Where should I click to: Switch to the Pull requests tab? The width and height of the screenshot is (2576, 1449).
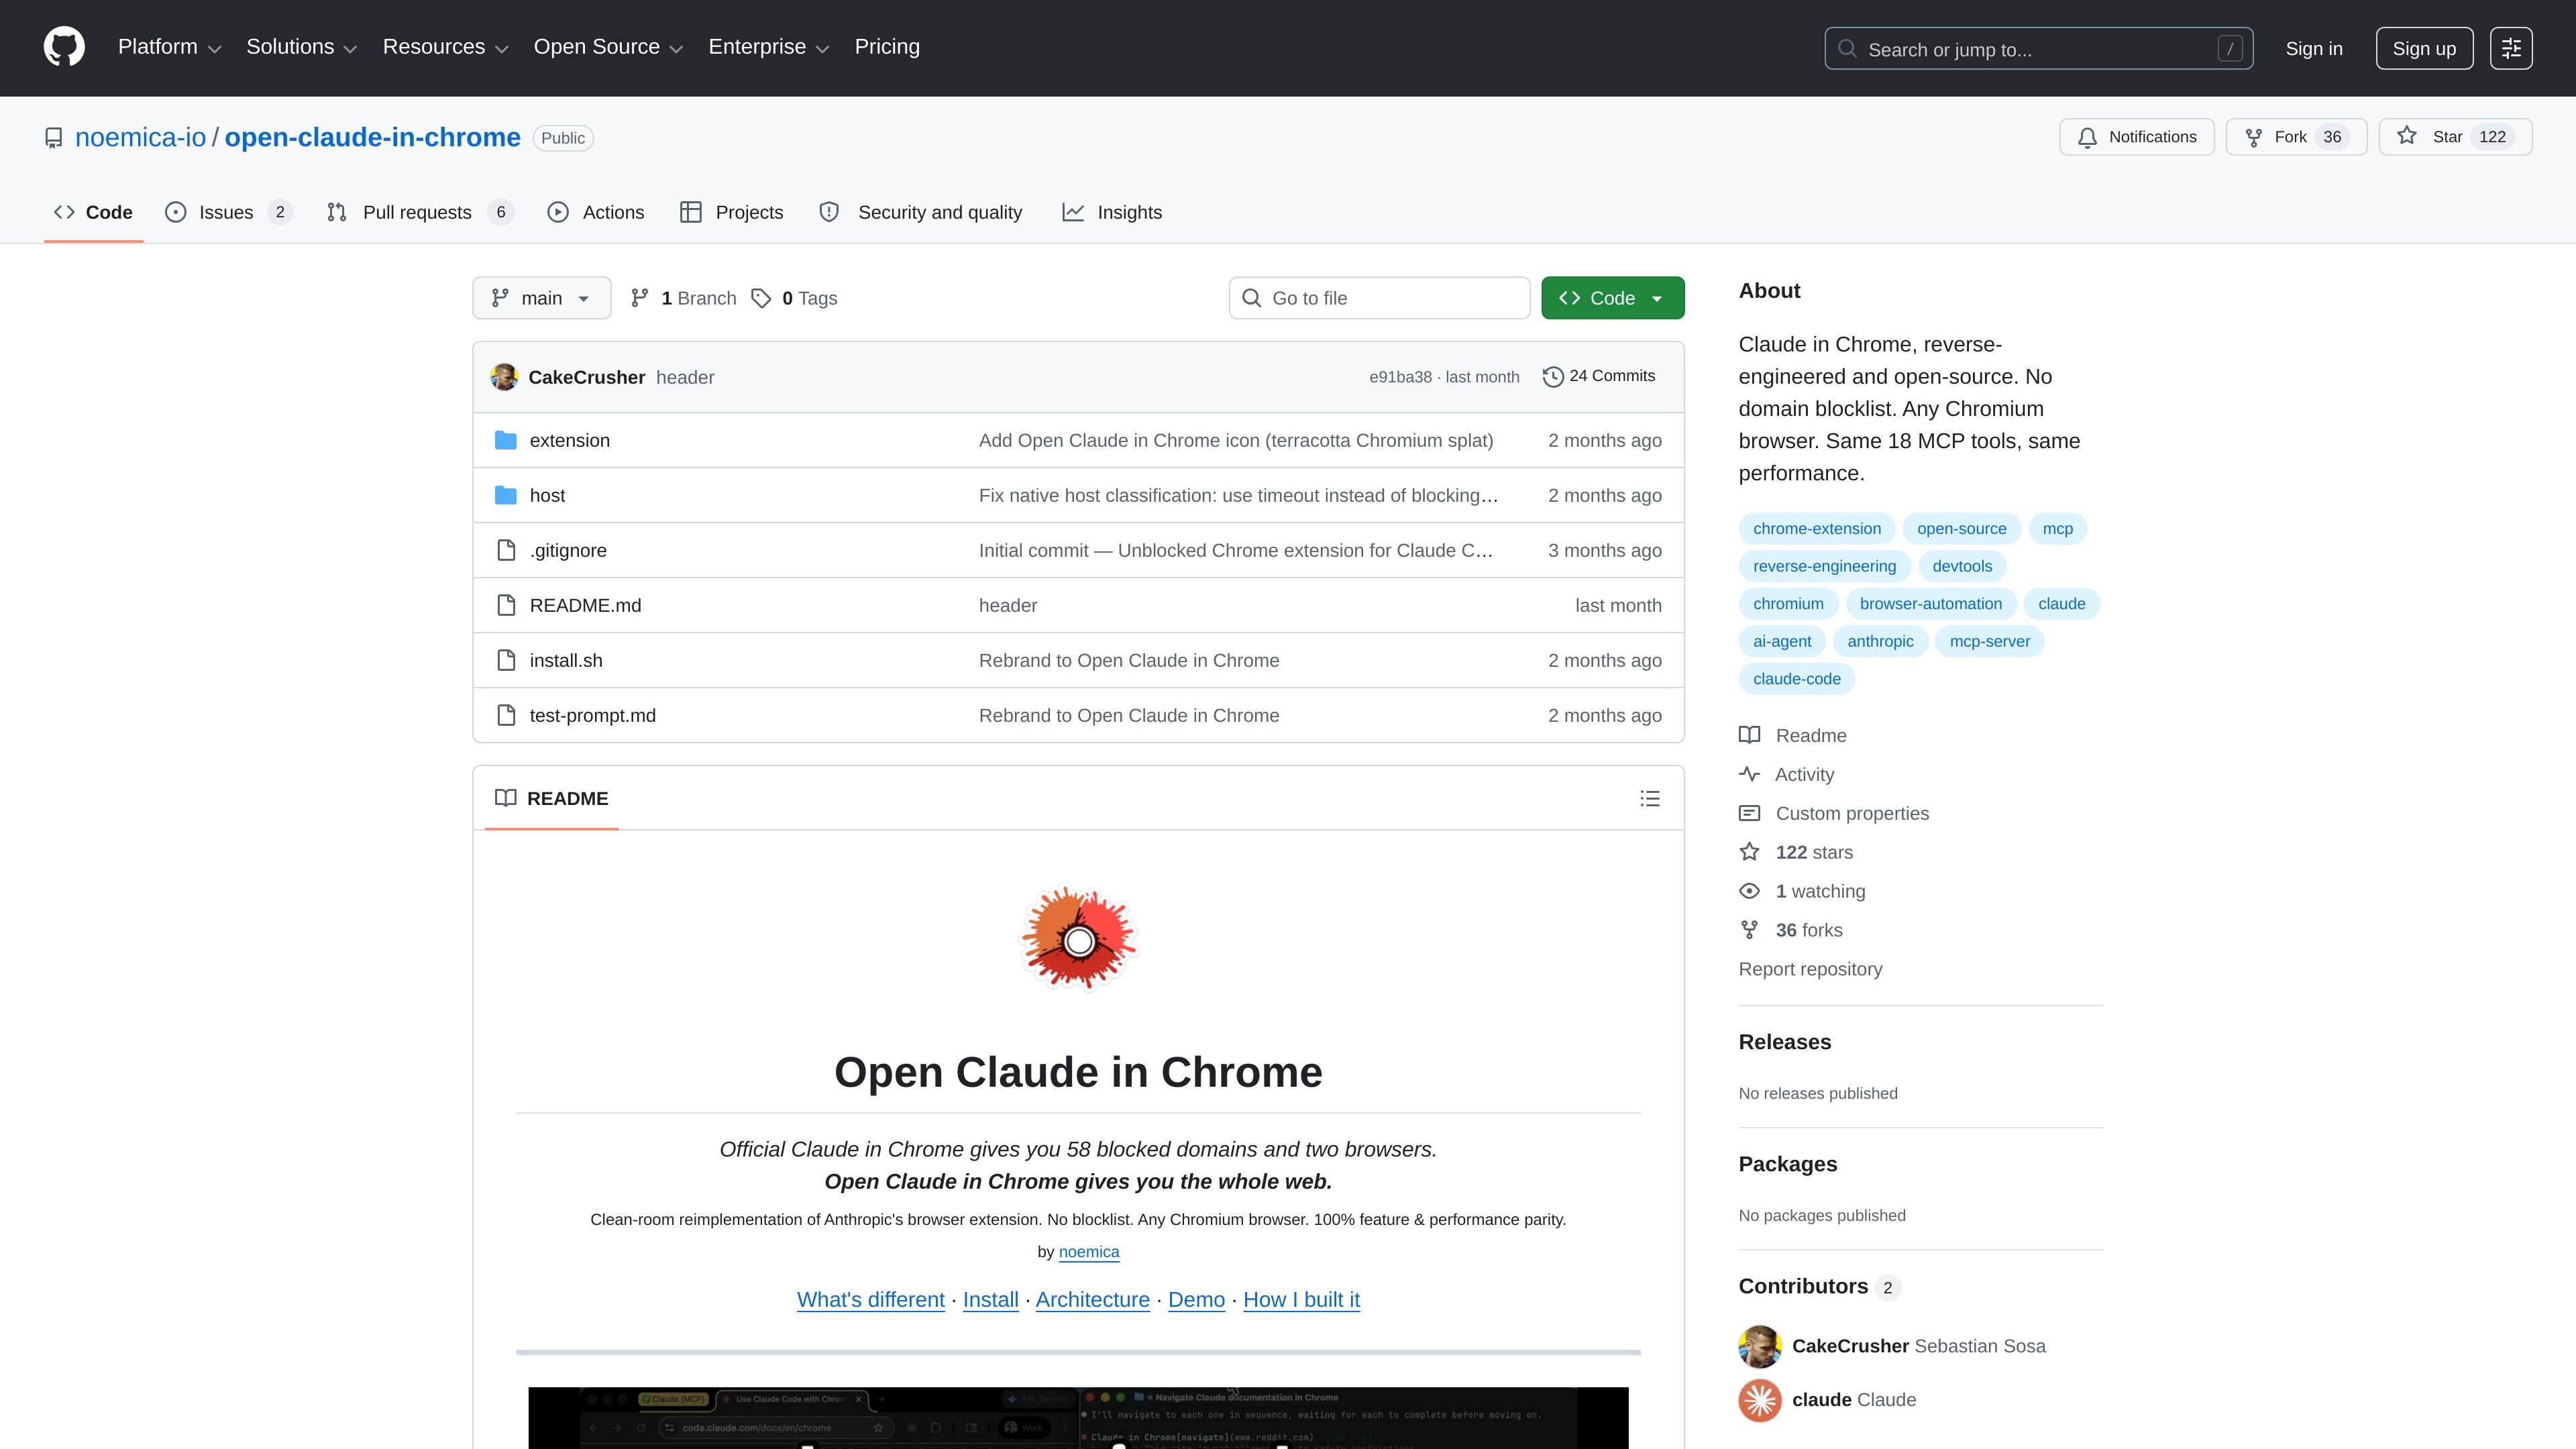click(x=420, y=212)
